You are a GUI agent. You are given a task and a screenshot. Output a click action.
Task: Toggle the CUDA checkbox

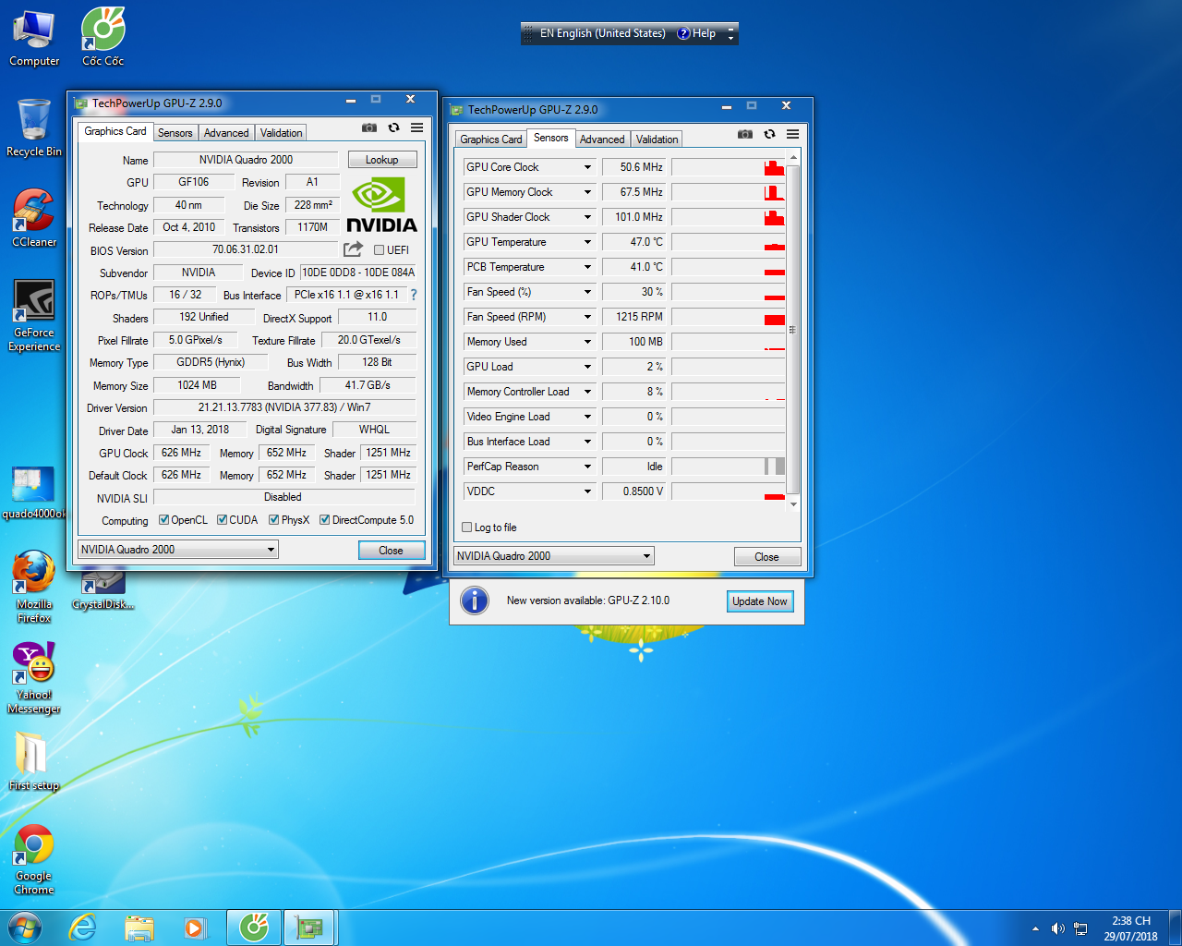click(223, 519)
